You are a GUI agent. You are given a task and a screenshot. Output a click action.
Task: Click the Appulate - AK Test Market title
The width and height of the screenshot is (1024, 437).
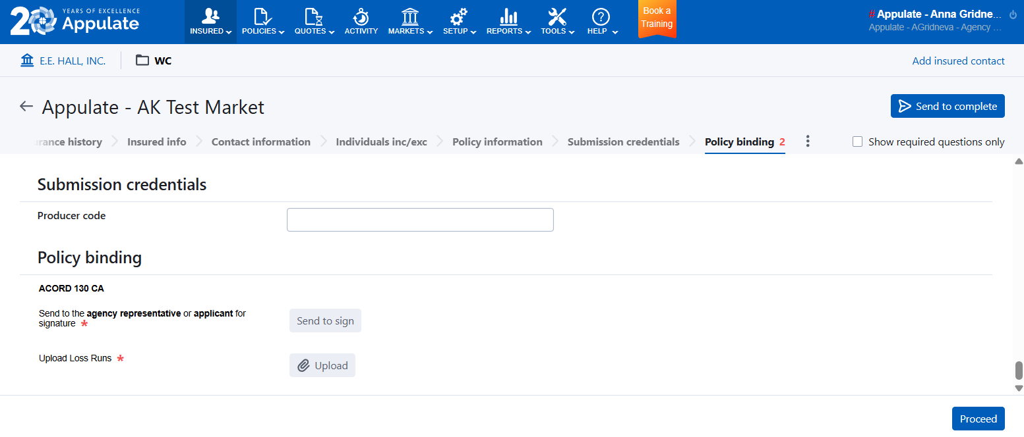click(x=153, y=107)
